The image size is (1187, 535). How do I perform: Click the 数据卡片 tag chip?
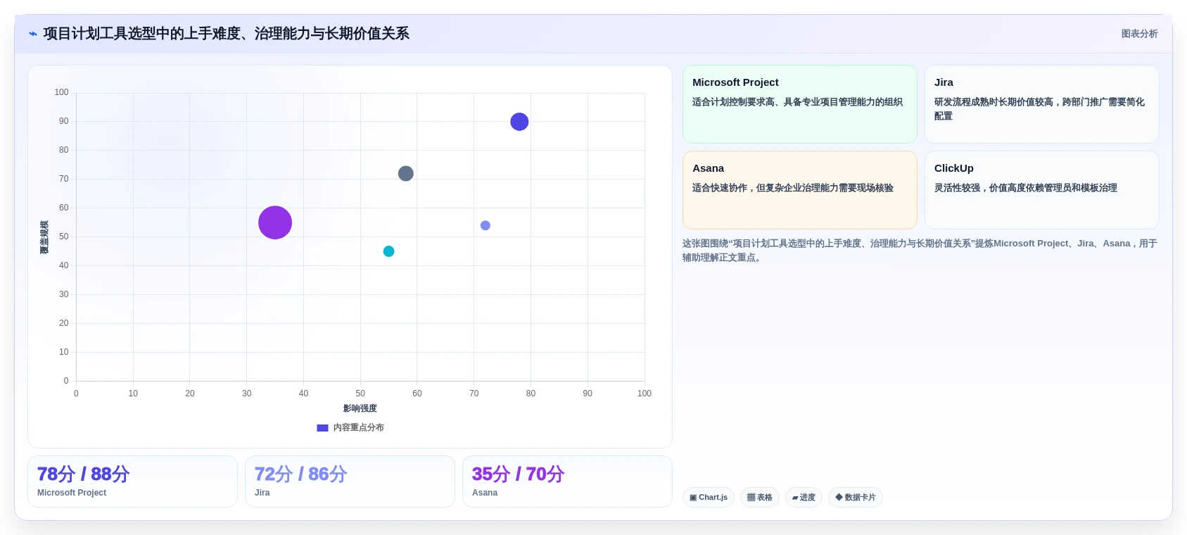(x=856, y=497)
